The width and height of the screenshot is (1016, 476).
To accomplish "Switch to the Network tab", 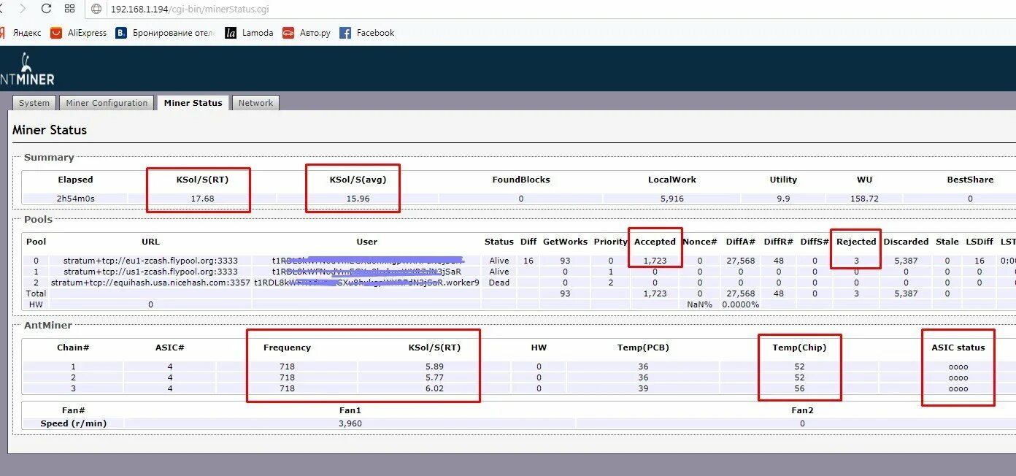I will (255, 103).
